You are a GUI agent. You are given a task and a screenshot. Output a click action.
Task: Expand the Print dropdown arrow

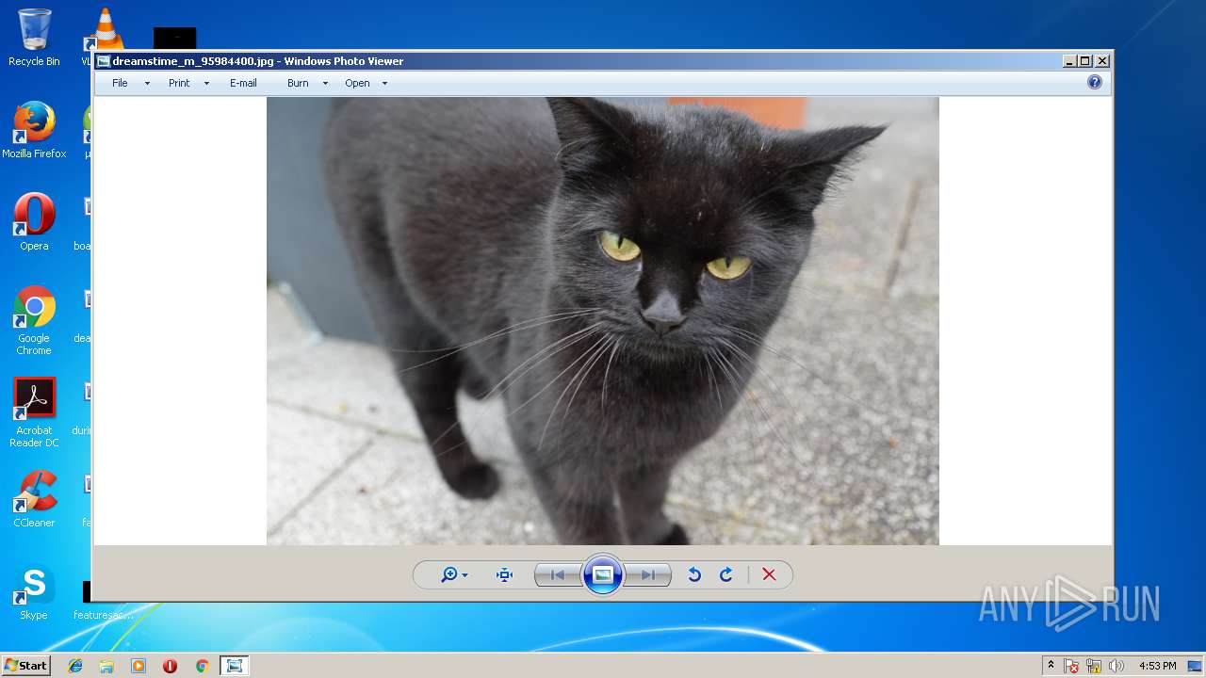click(206, 83)
